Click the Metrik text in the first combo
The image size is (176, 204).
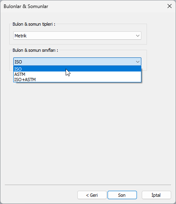click(x=21, y=36)
